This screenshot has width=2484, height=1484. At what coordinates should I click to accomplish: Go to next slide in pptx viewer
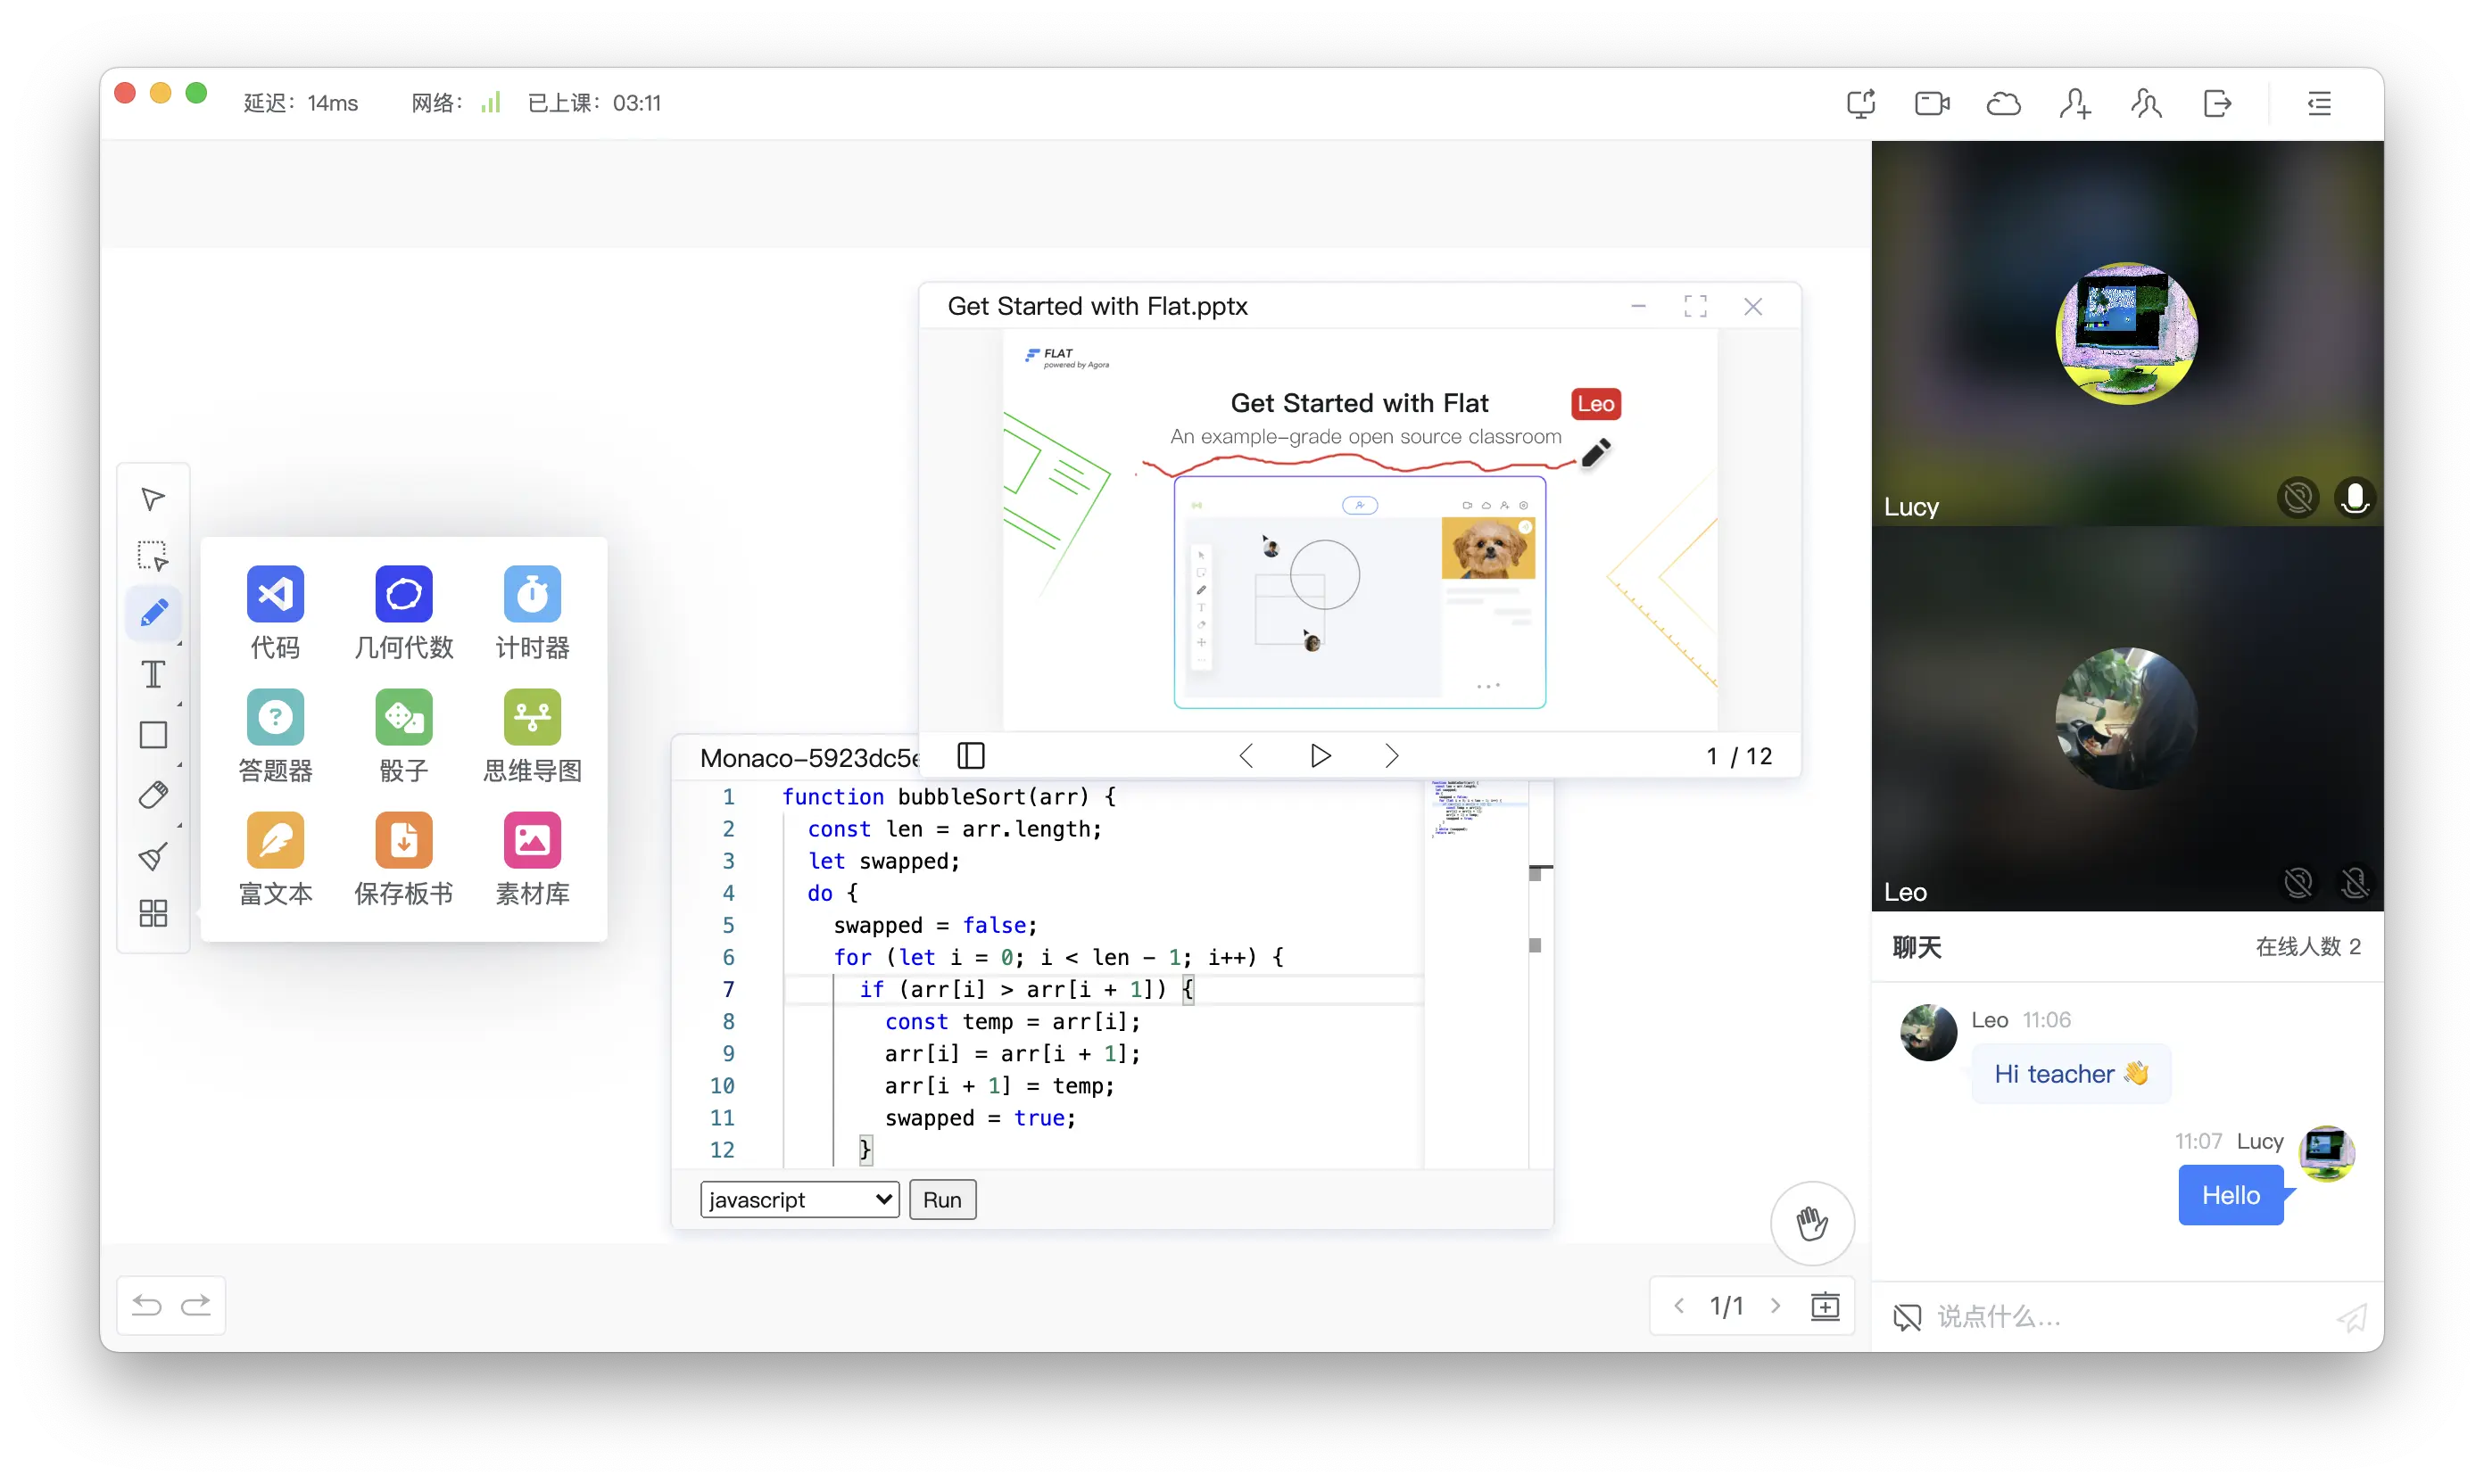[x=1391, y=756]
